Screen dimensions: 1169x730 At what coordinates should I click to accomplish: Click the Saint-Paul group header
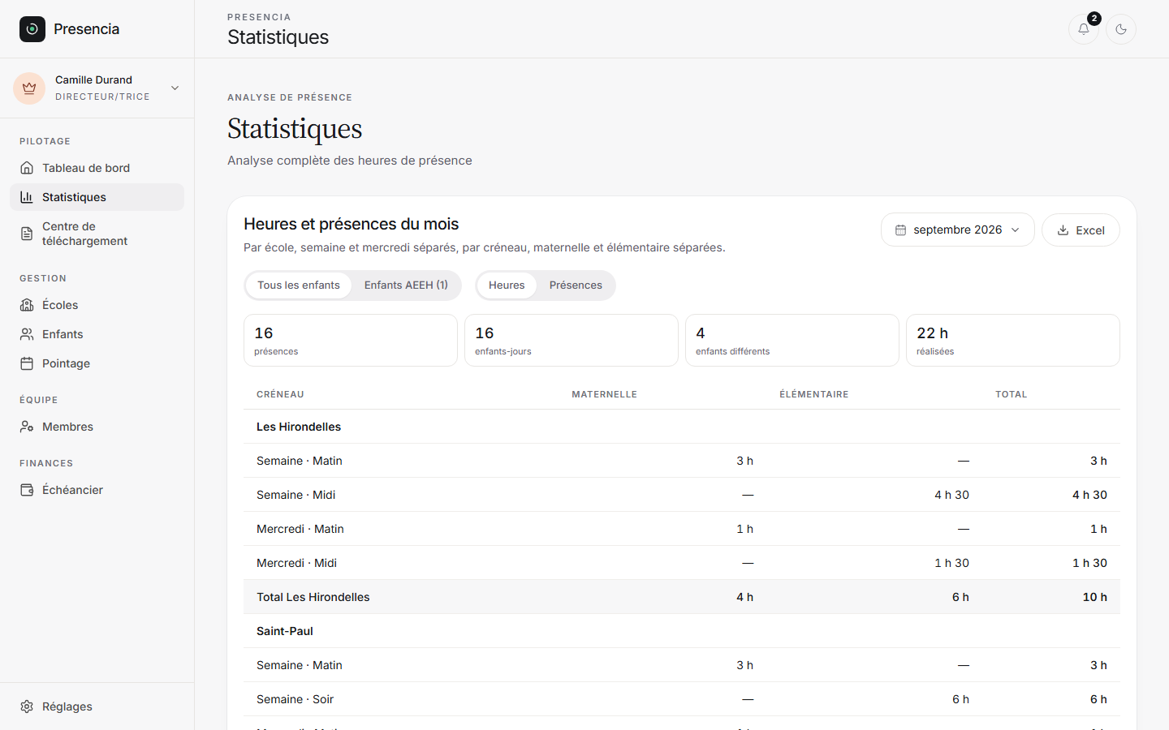coord(682,631)
